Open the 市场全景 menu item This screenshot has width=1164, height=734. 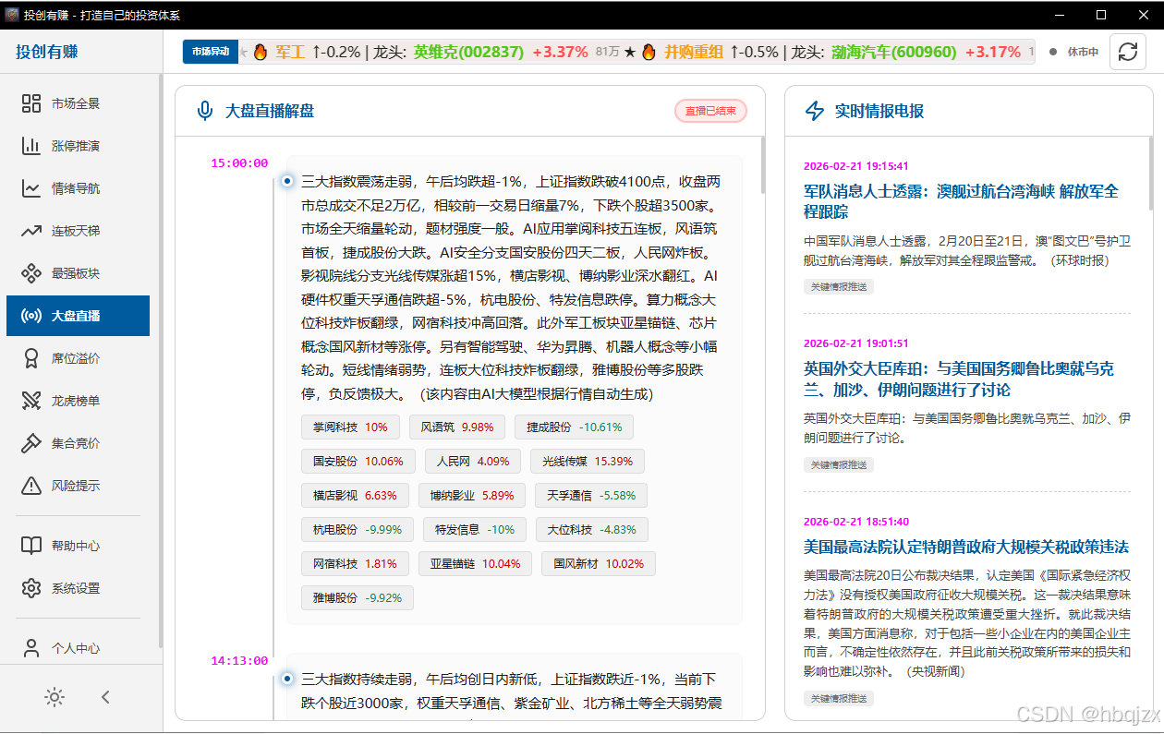[78, 103]
